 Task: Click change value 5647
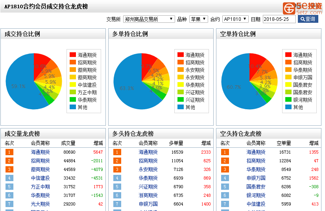coord(98,152)
